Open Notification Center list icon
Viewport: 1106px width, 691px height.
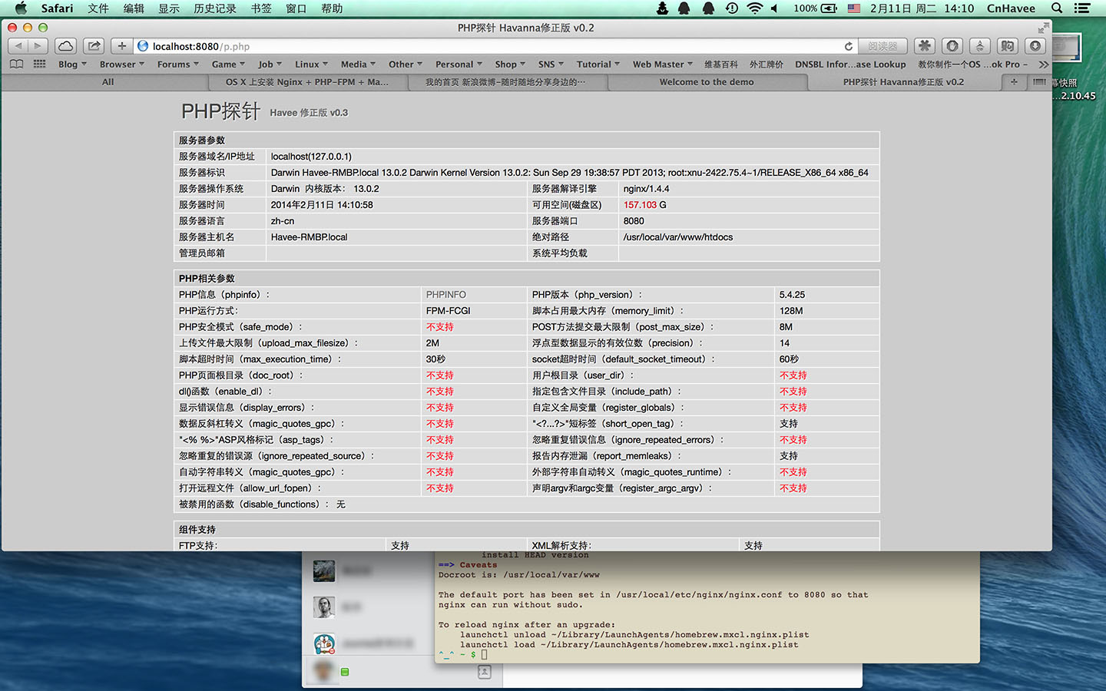click(x=1082, y=8)
